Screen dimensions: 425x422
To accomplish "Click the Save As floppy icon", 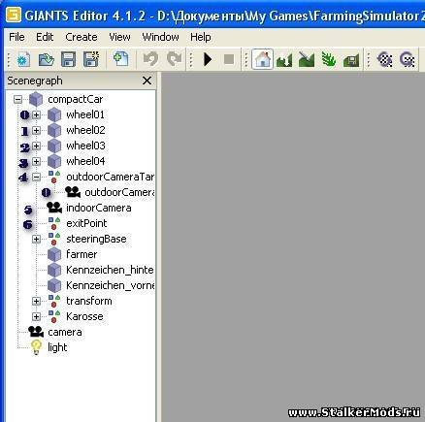I will click(x=91, y=59).
